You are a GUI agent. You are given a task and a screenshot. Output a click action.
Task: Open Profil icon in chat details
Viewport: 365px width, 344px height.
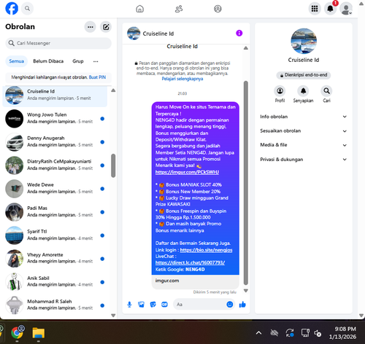click(280, 91)
